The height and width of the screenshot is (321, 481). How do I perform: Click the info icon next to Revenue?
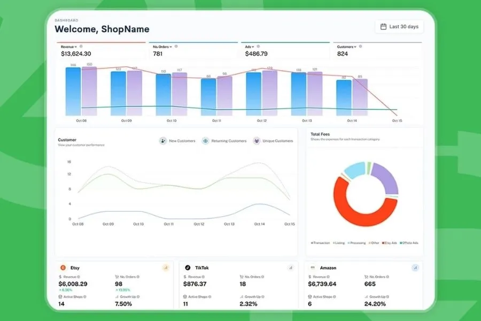(x=81, y=47)
